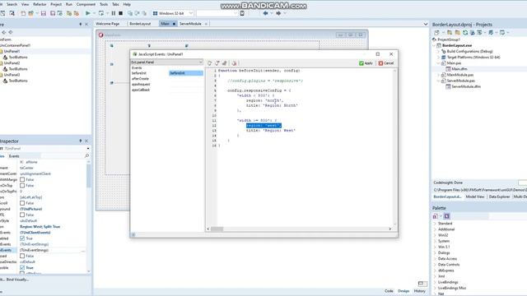Screen dimensions: 527x296
Task: Click the Run Without Debugging icon
Action: point(101,13)
